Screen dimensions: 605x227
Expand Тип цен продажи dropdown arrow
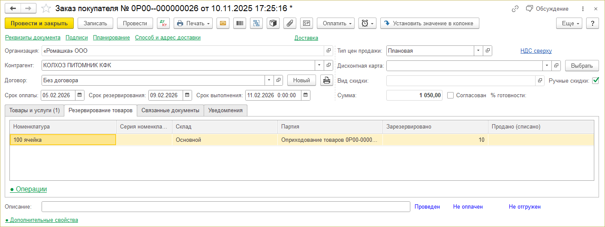coord(479,51)
